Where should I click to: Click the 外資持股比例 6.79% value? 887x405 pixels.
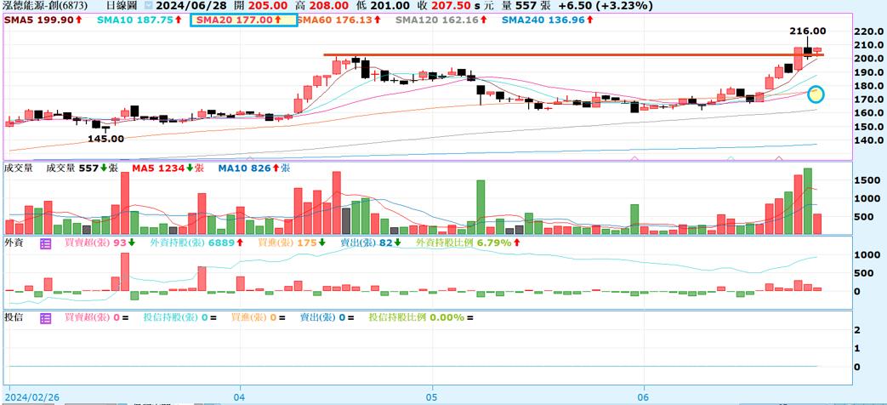pyautogui.click(x=469, y=242)
